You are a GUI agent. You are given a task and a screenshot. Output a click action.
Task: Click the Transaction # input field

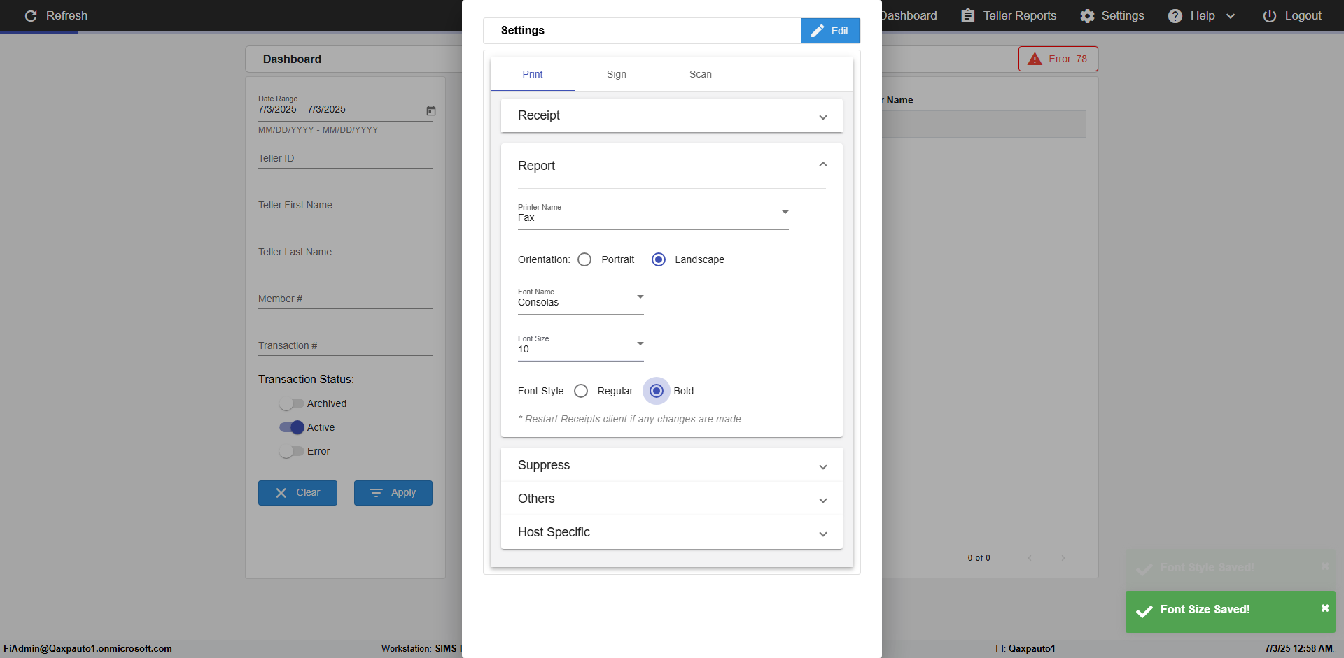point(345,346)
